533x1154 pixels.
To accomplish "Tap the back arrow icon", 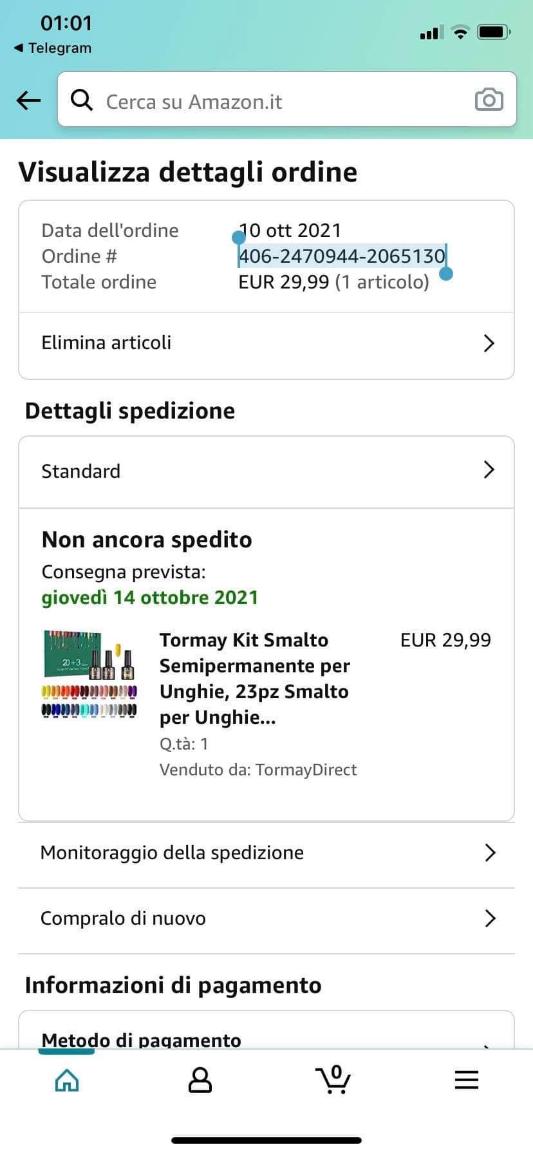I will click(x=28, y=100).
